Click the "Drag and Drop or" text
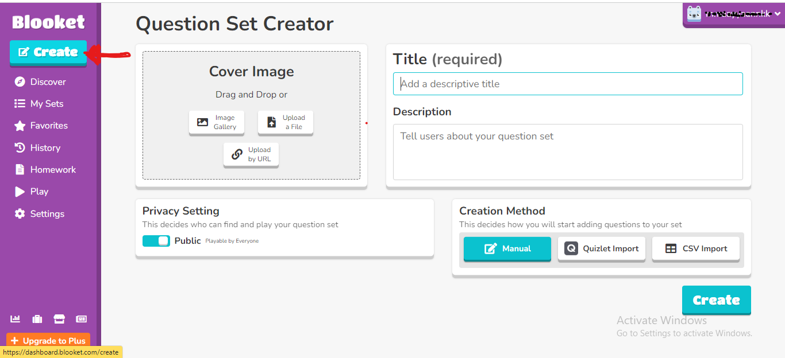The height and width of the screenshot is (358, 785). pos(252,95)
